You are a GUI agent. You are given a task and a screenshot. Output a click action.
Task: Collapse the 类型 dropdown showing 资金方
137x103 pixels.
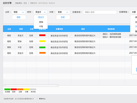click(41, 12)
